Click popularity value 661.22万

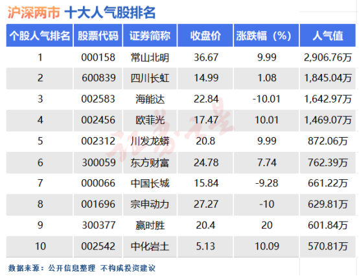328,183
